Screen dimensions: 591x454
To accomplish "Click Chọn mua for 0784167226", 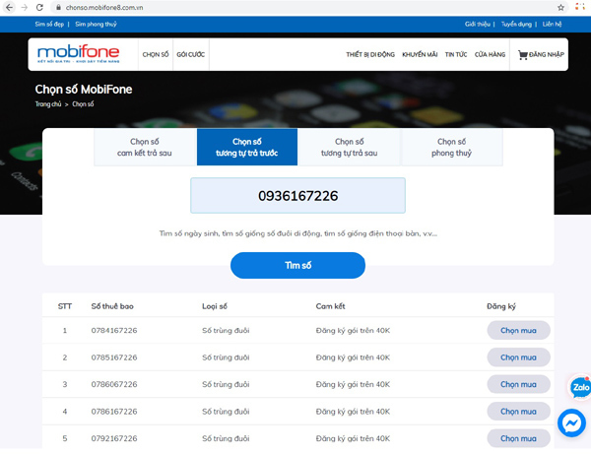I will 518,331.
